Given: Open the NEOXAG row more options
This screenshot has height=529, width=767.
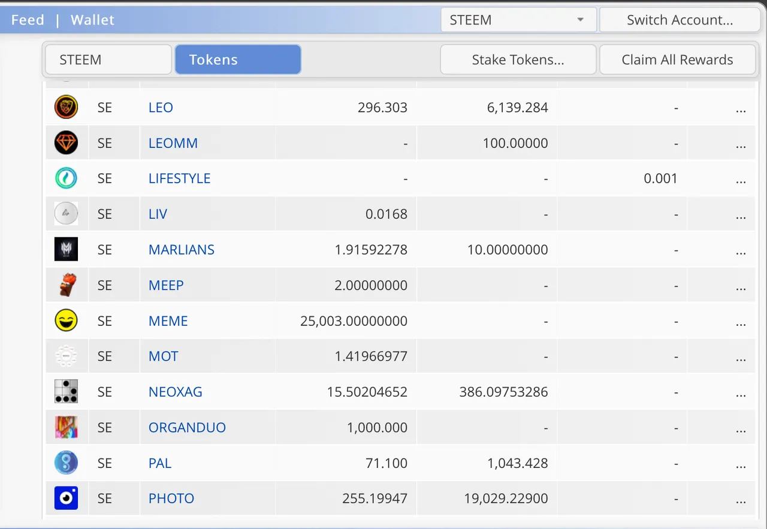Looking at the screenshot, I should coord(741,394).
